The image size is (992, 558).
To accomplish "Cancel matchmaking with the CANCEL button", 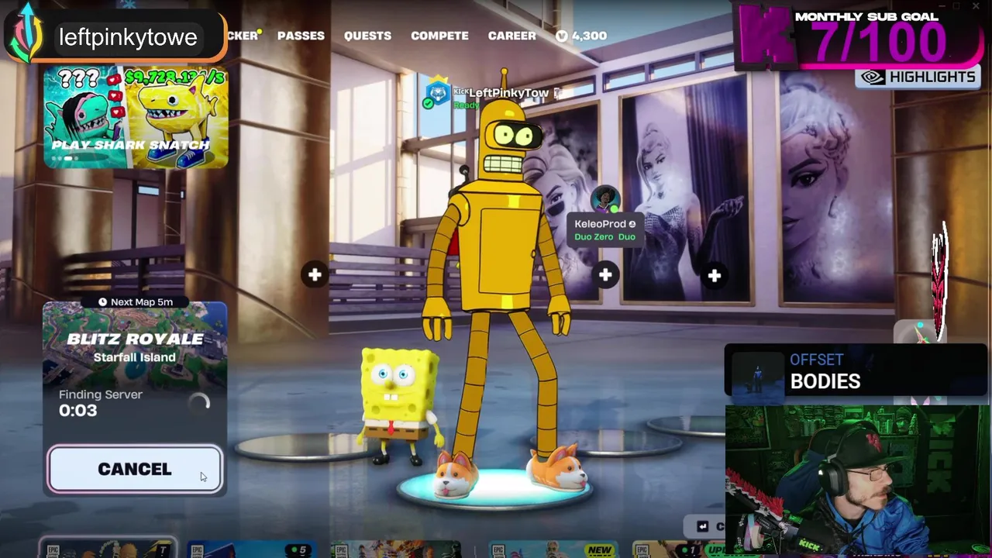I will pyautogui.click(x=135, y=469).
